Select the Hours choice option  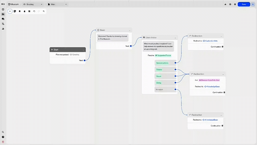point(165,76)
